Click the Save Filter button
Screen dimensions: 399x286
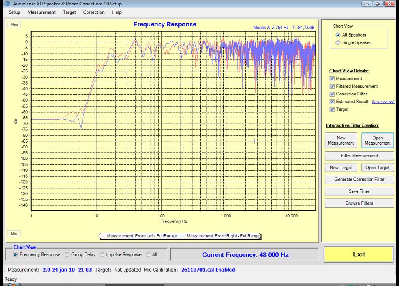(359, 191)
